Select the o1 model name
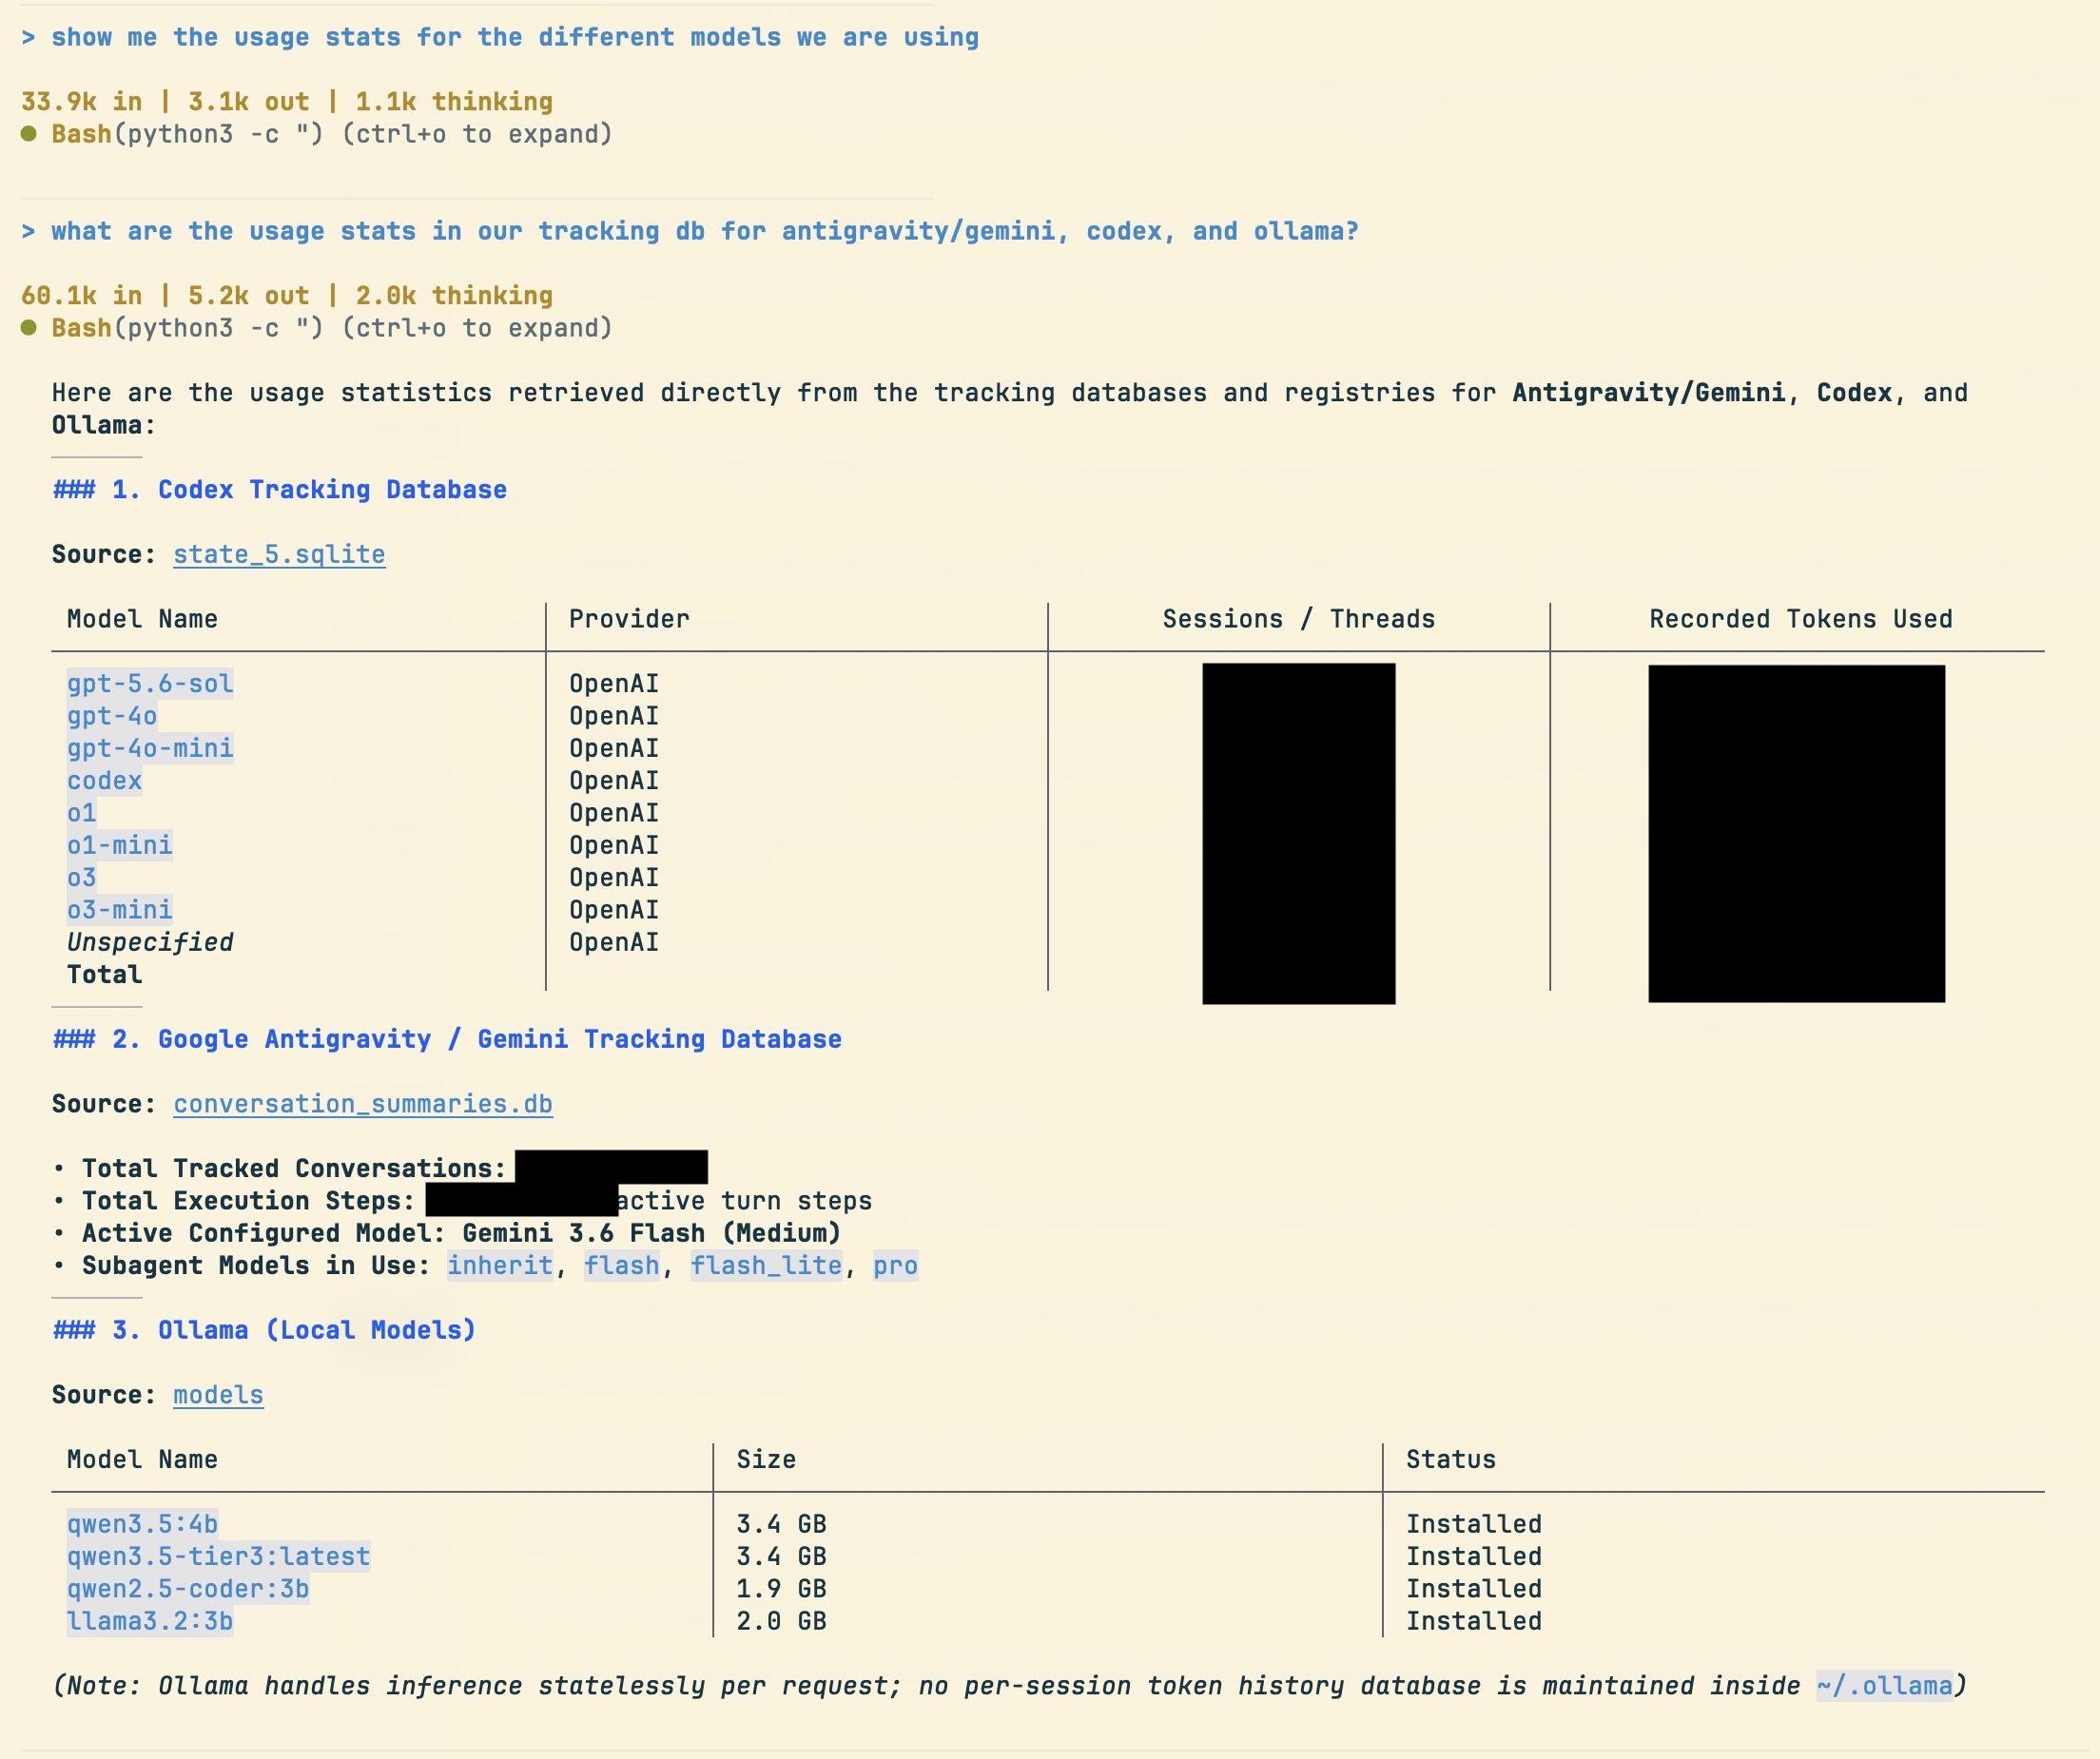The height and width of the screenshot is (1759, 2100). pos(82,814)
